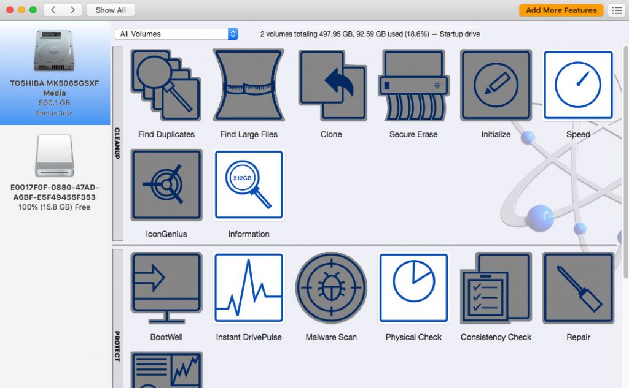The image size is (629, 388).
Task: Open the Find Duplicates tool
Action: [x=166, y=85]
